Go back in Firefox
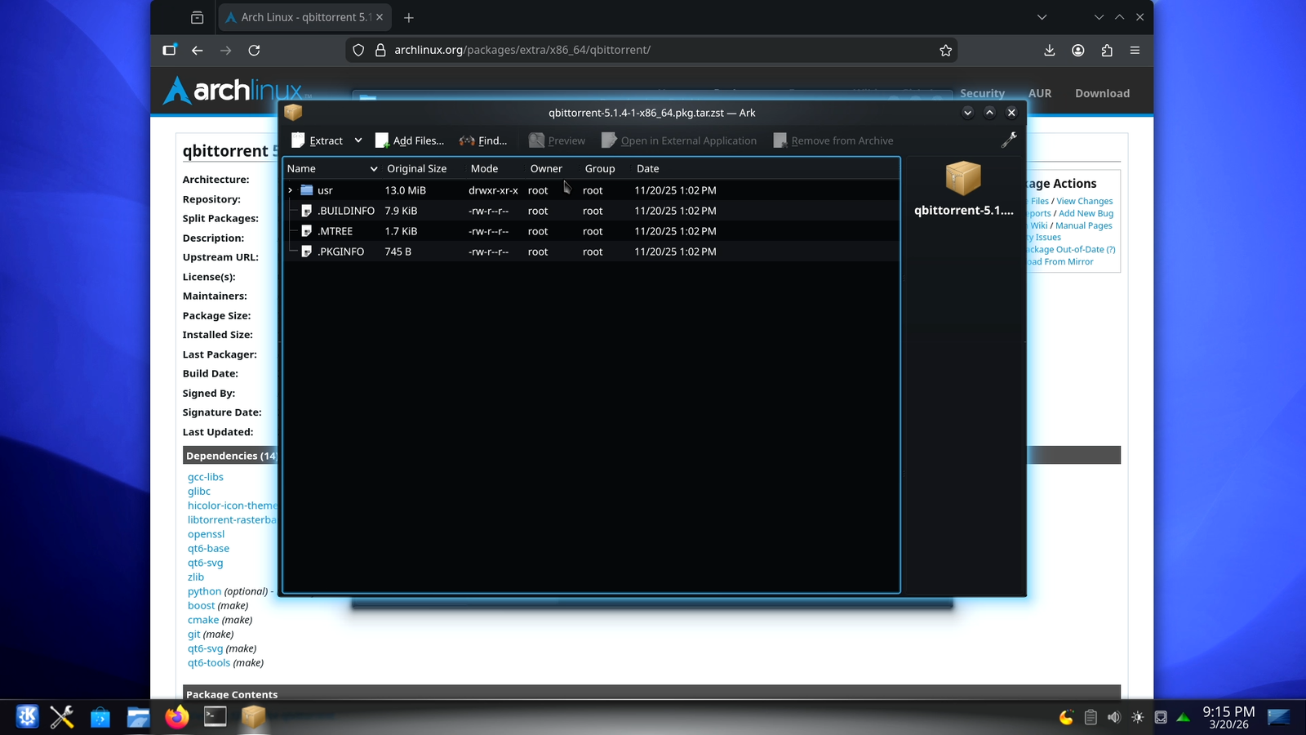The height and width of the screenshot is (735, 1306). (198, 50)
